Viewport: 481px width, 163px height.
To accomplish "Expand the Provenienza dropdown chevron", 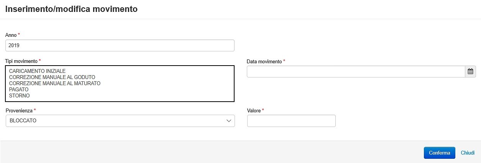I will point(229,121).
